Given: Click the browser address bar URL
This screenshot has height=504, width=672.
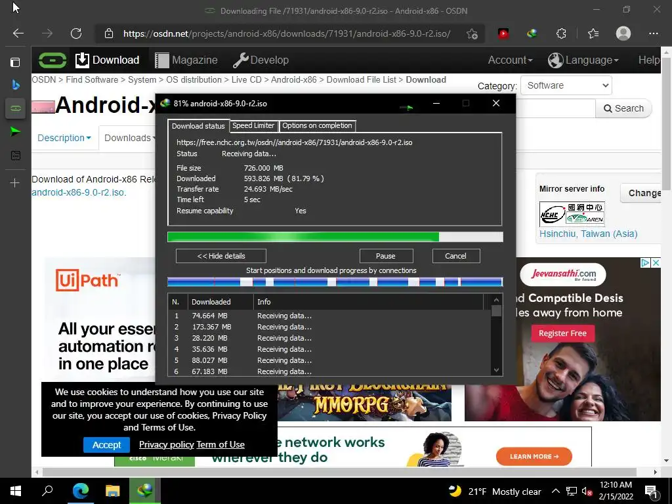Looking at the screenshot, I should click(287, 33).
